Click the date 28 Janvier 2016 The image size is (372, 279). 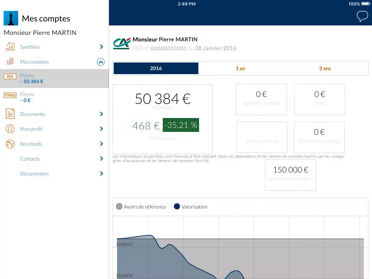[x=216, y=48]
